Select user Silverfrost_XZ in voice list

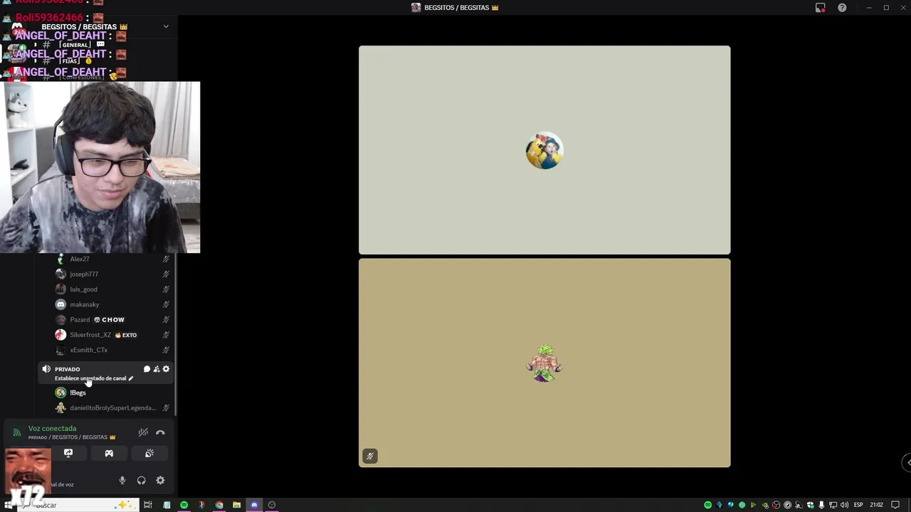click(105, 335)
